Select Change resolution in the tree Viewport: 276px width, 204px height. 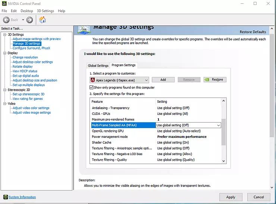coord(25,57)
